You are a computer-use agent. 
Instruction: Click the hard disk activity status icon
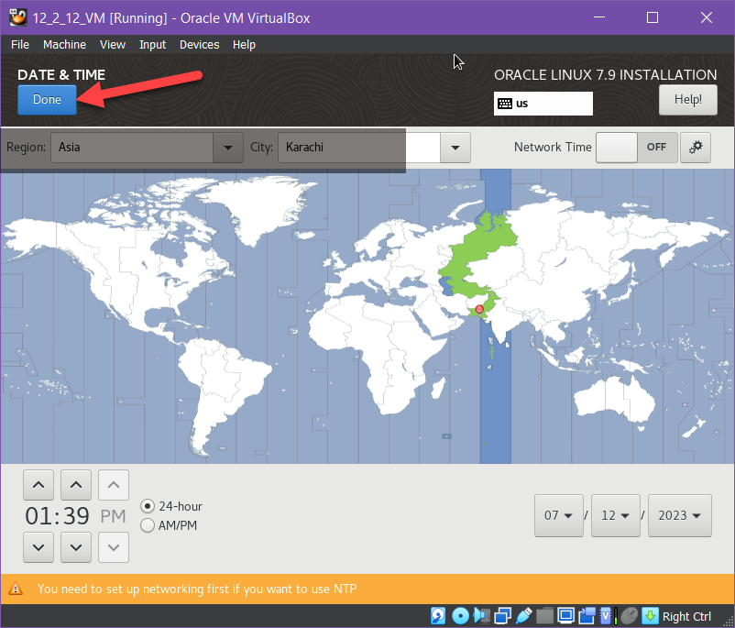[x=439, y=616]
